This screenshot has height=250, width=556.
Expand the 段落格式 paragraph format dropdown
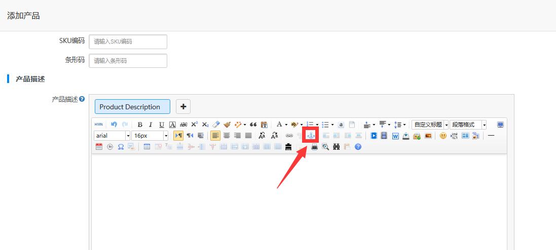tap(468, 124)
